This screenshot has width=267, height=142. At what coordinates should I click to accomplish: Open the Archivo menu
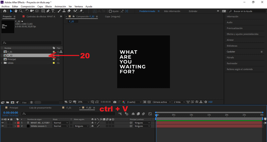5,6
